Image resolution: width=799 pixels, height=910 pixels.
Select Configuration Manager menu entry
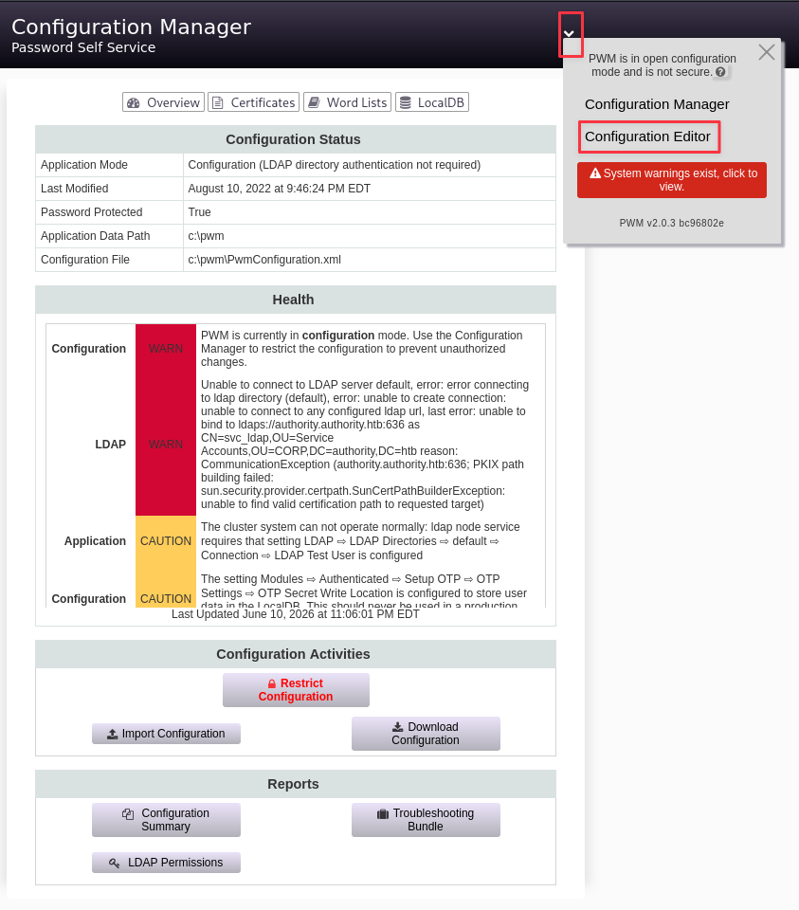657,104
